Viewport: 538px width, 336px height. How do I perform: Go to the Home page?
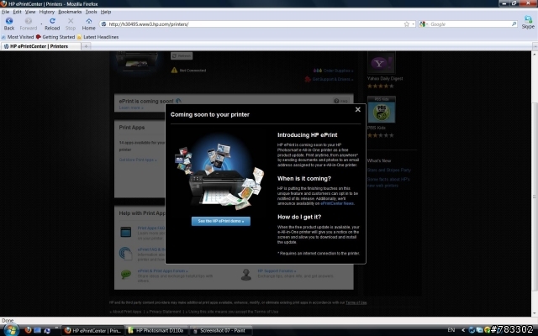pyautogui.click(x=88, y=24)
